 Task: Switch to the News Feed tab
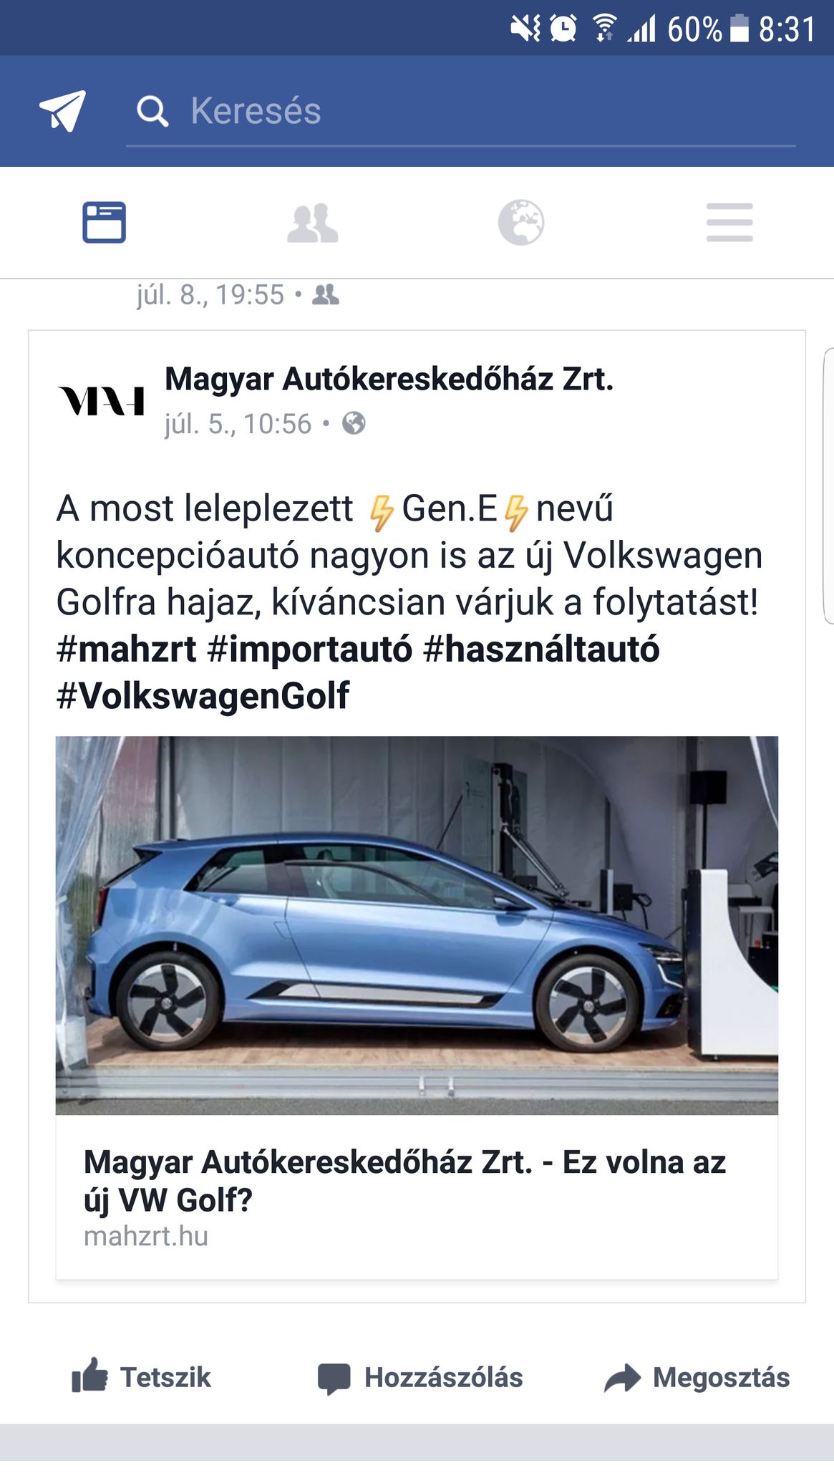105,223
